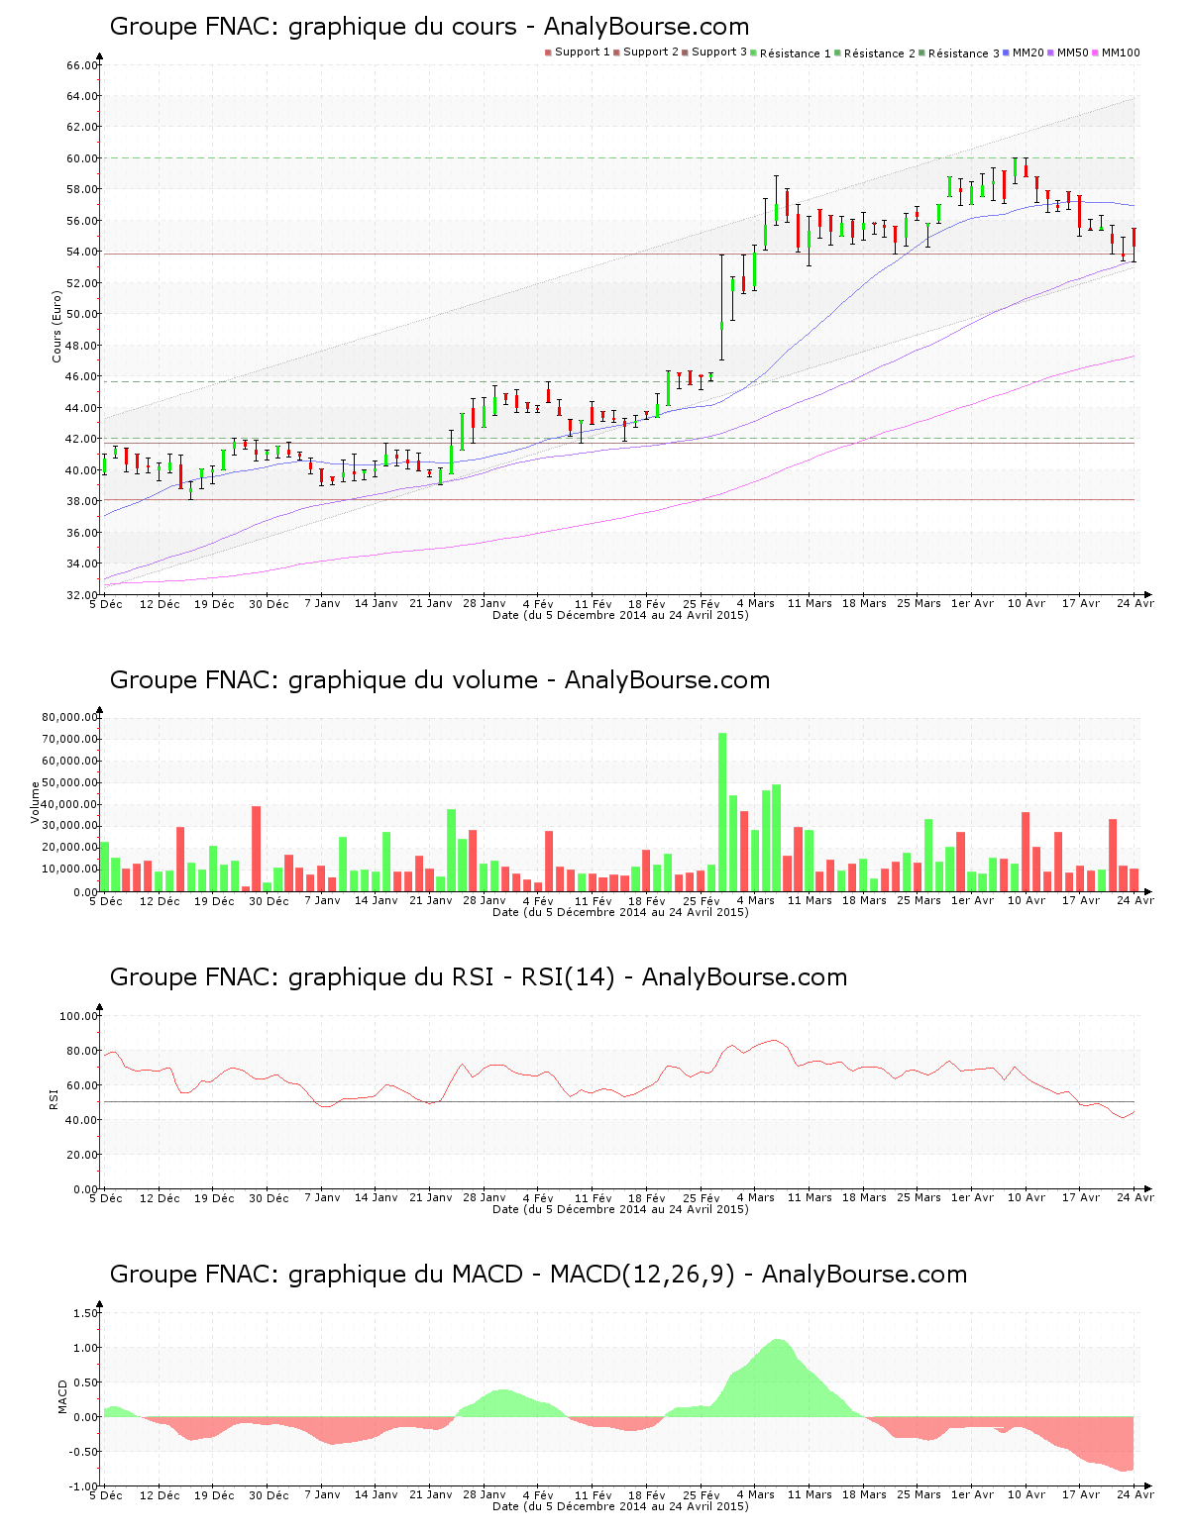Click '18 Mars' date label on volume chart
Viewport: 1189px width, 1535px height.
864,901
